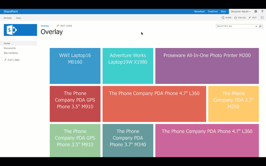Toggle focus on content icon
Image resolution: width=266 pixels, height=166 pixels.
262,18
